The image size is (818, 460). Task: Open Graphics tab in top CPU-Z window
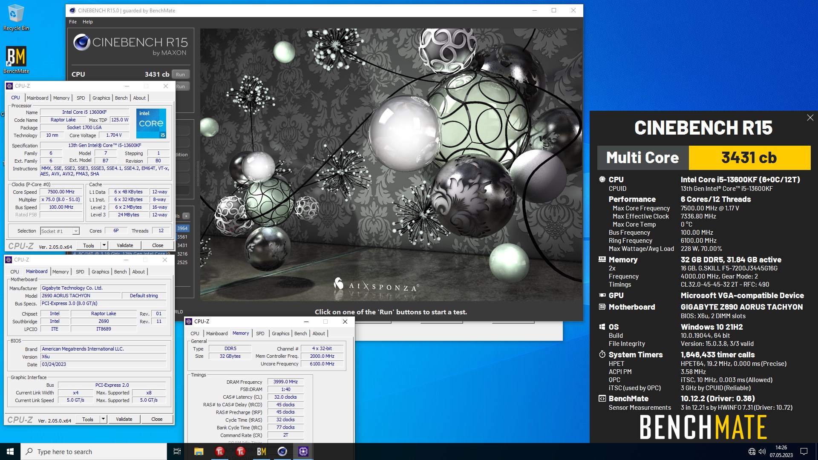[x=101, y=98]
